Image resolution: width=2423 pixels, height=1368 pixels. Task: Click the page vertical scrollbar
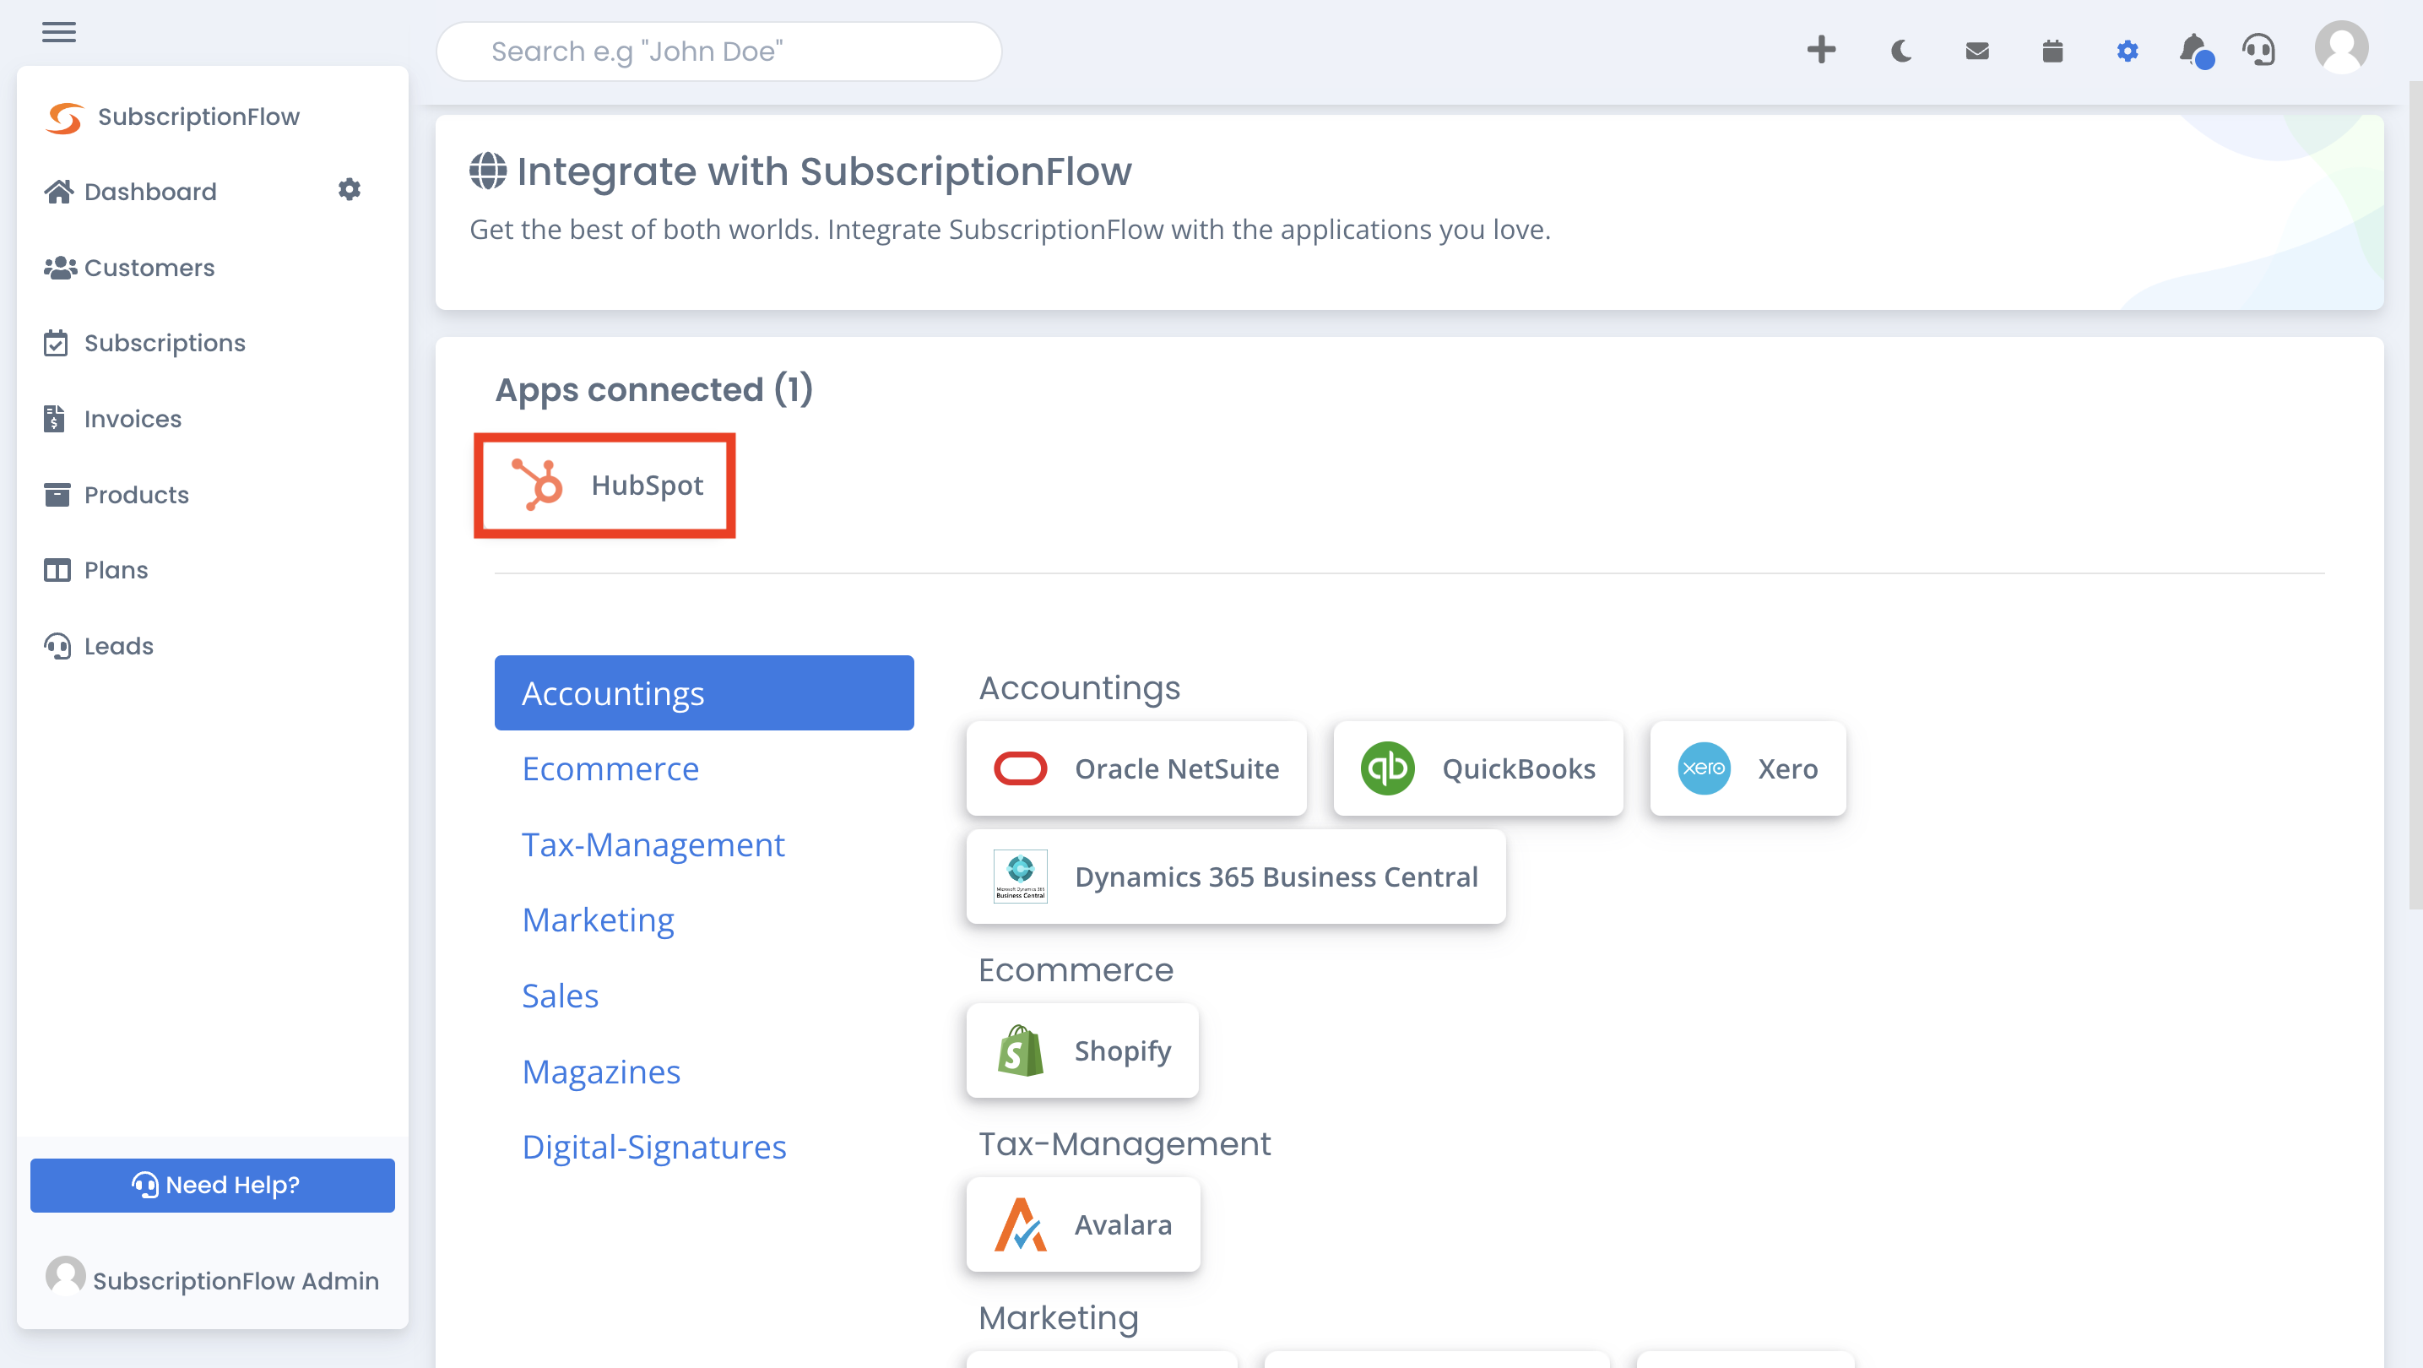[x=2415, y=495]
